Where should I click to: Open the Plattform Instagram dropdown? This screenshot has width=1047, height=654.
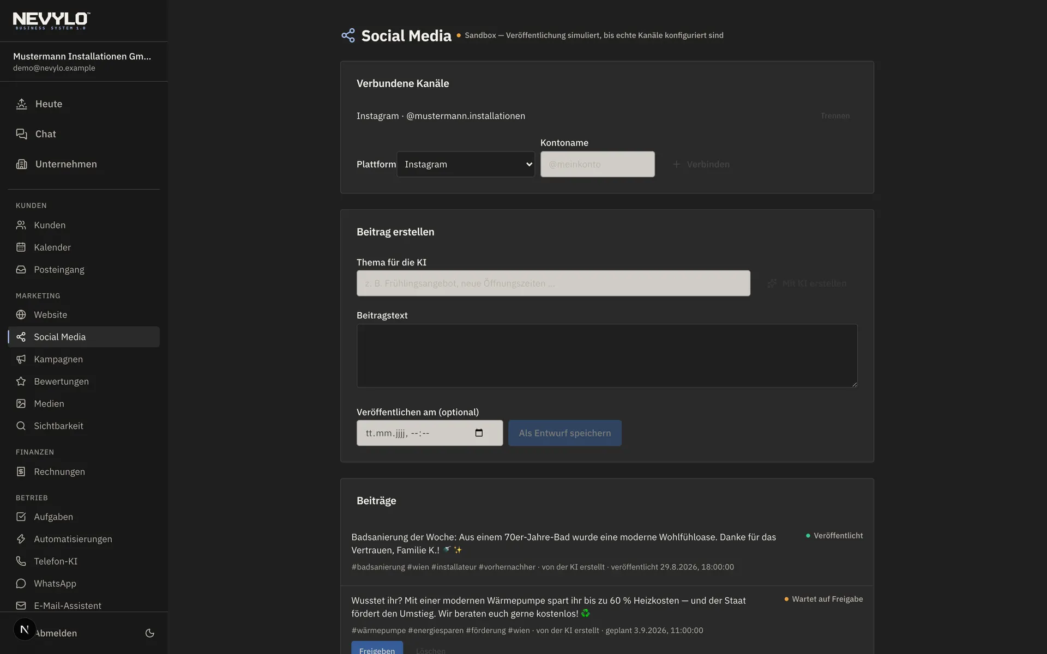(466, 164)
